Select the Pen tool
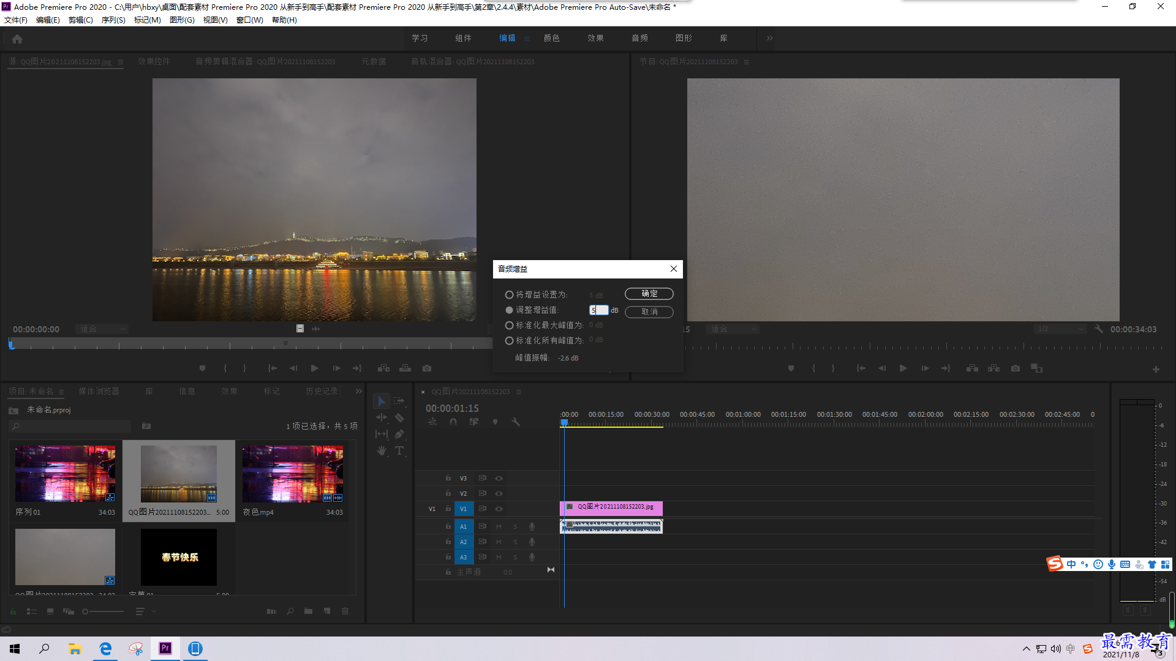Screen dimensions: 1176x661 pos(399,434)
